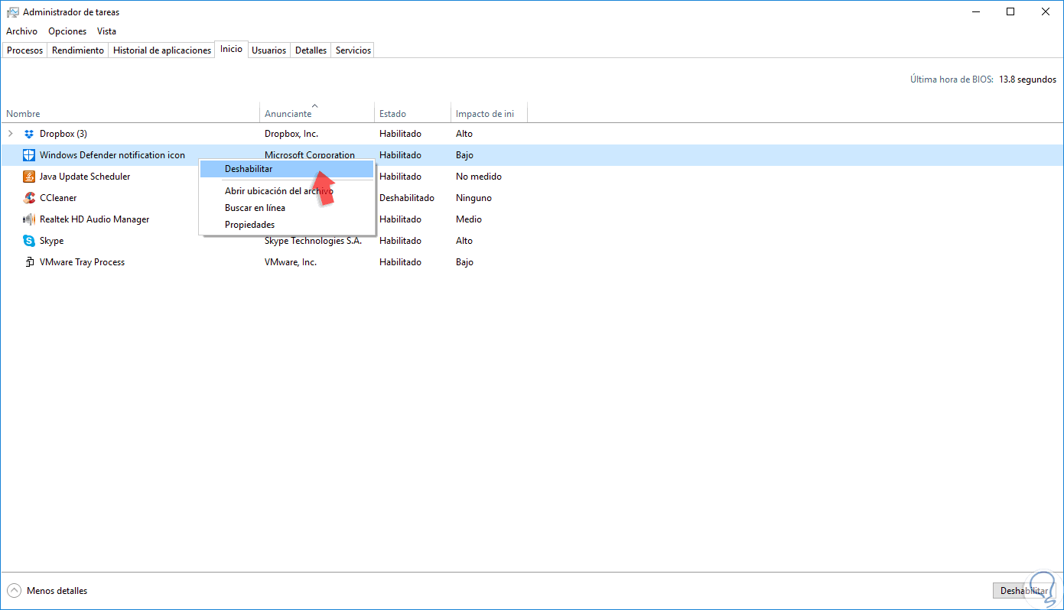Image resolution: width=1064 pixels, height=610 pixels.
Task: Choose Propiedades in the context menu
Action: (249, 224)
